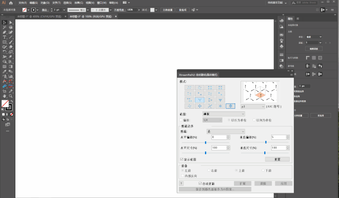The image size is (339, 198).
Task: Open the Edit Toolbar three-dots button
Action: [7, 131]
